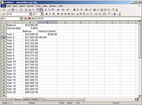Open the Paste options dropdown arrow
Image resolution: width=142 pixels, height=105 pixels.
point(55,10)
